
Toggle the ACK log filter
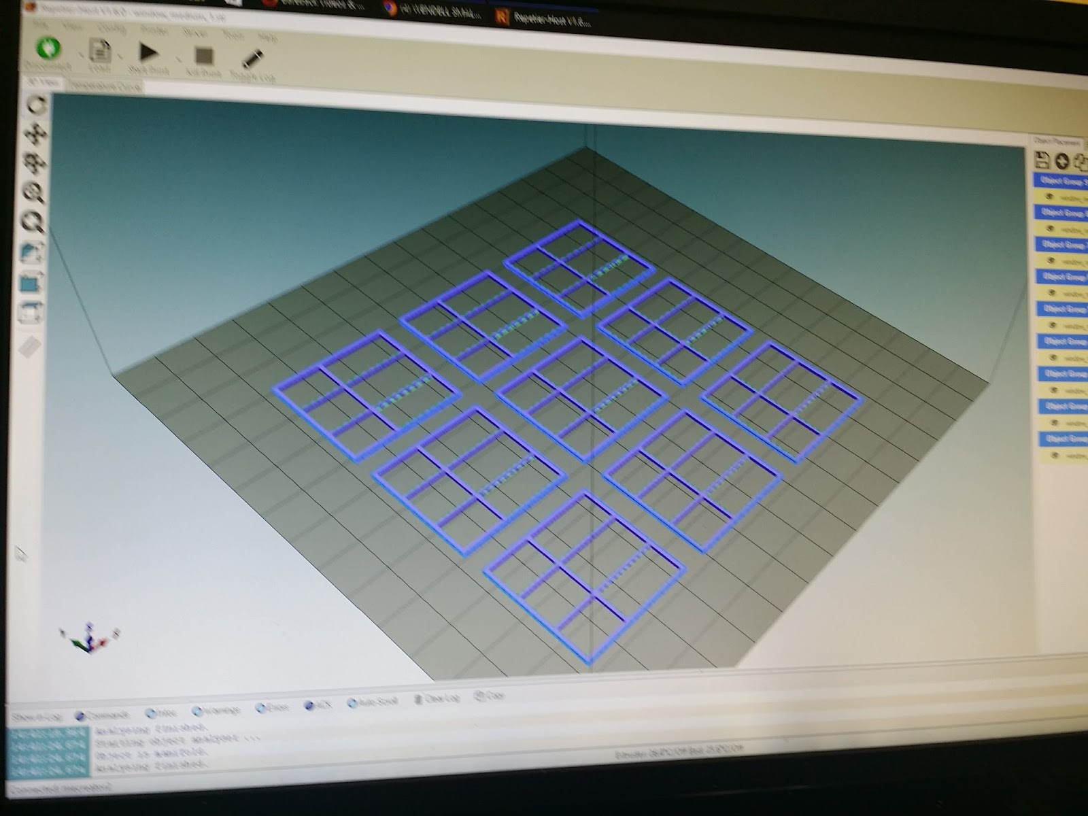coord(318,705)
